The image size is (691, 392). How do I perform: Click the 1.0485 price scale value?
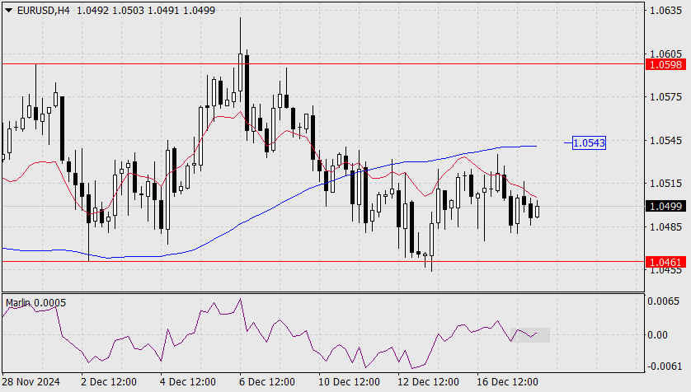click(x=666, y=226)
